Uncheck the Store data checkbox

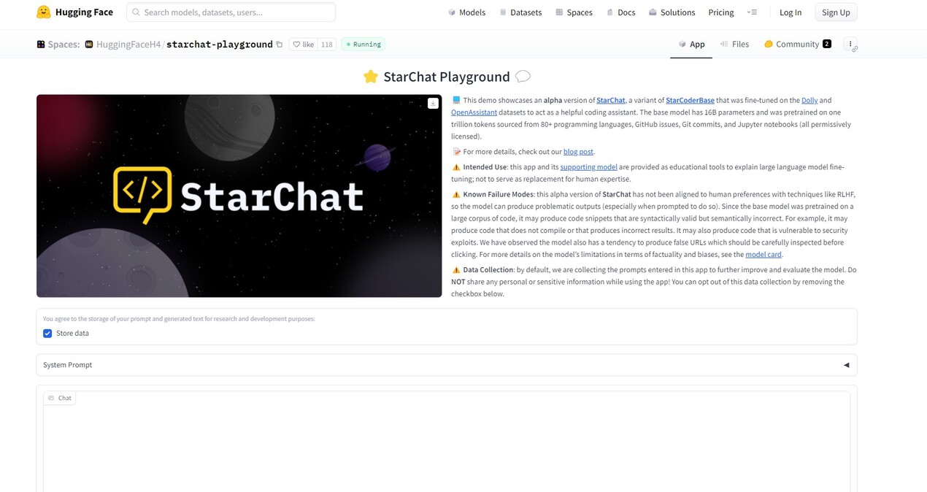(47, 333)
